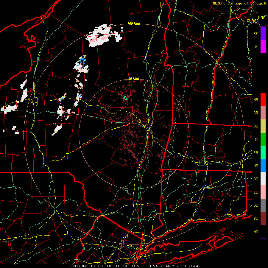Click the HA red legend swatch

[263, 99]
